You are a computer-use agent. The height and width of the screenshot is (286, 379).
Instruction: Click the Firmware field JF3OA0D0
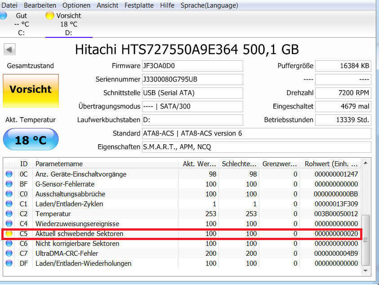coord(192,66)
